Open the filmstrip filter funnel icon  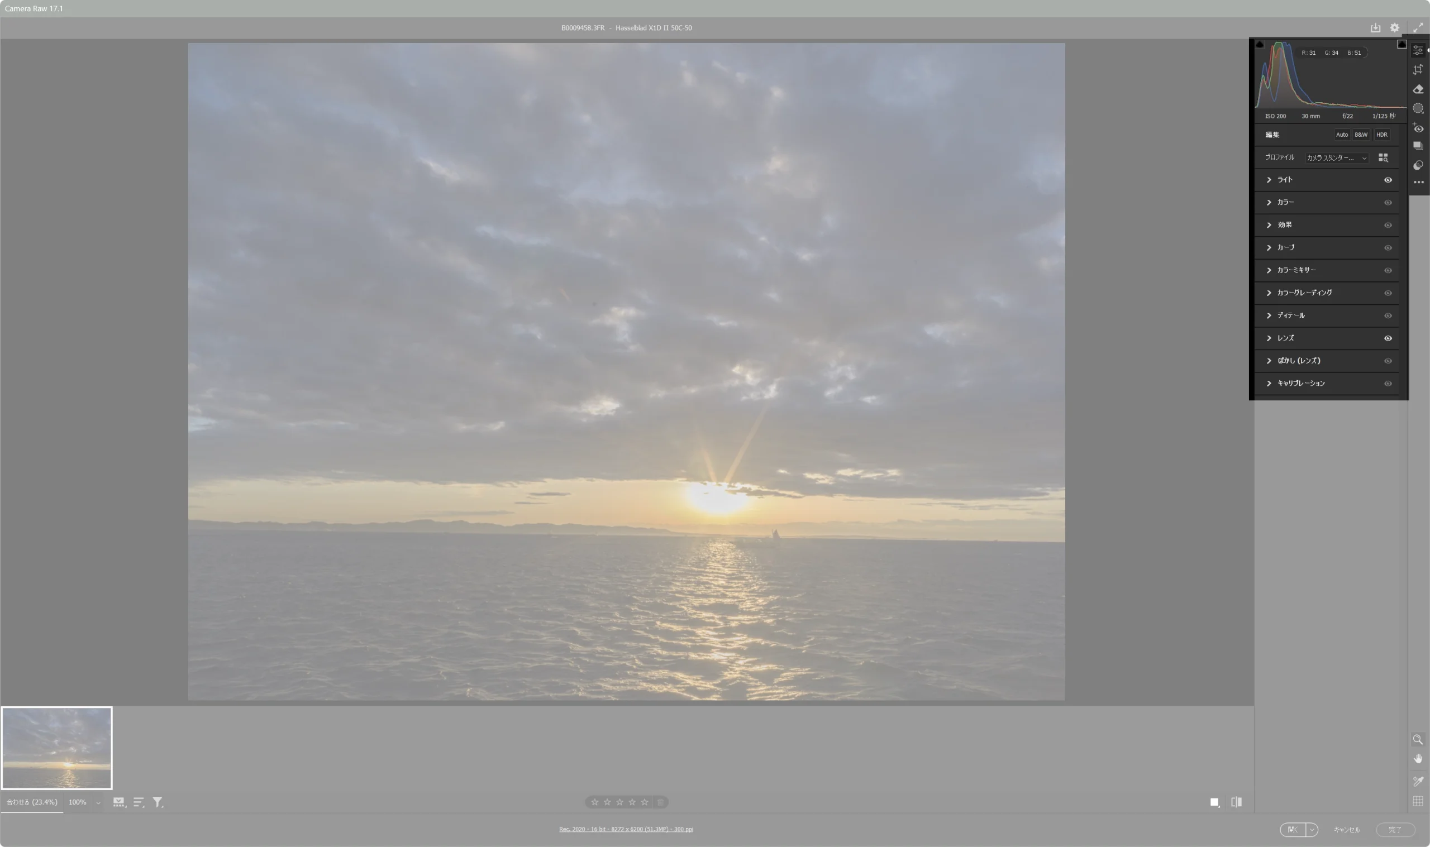[158, 802]
